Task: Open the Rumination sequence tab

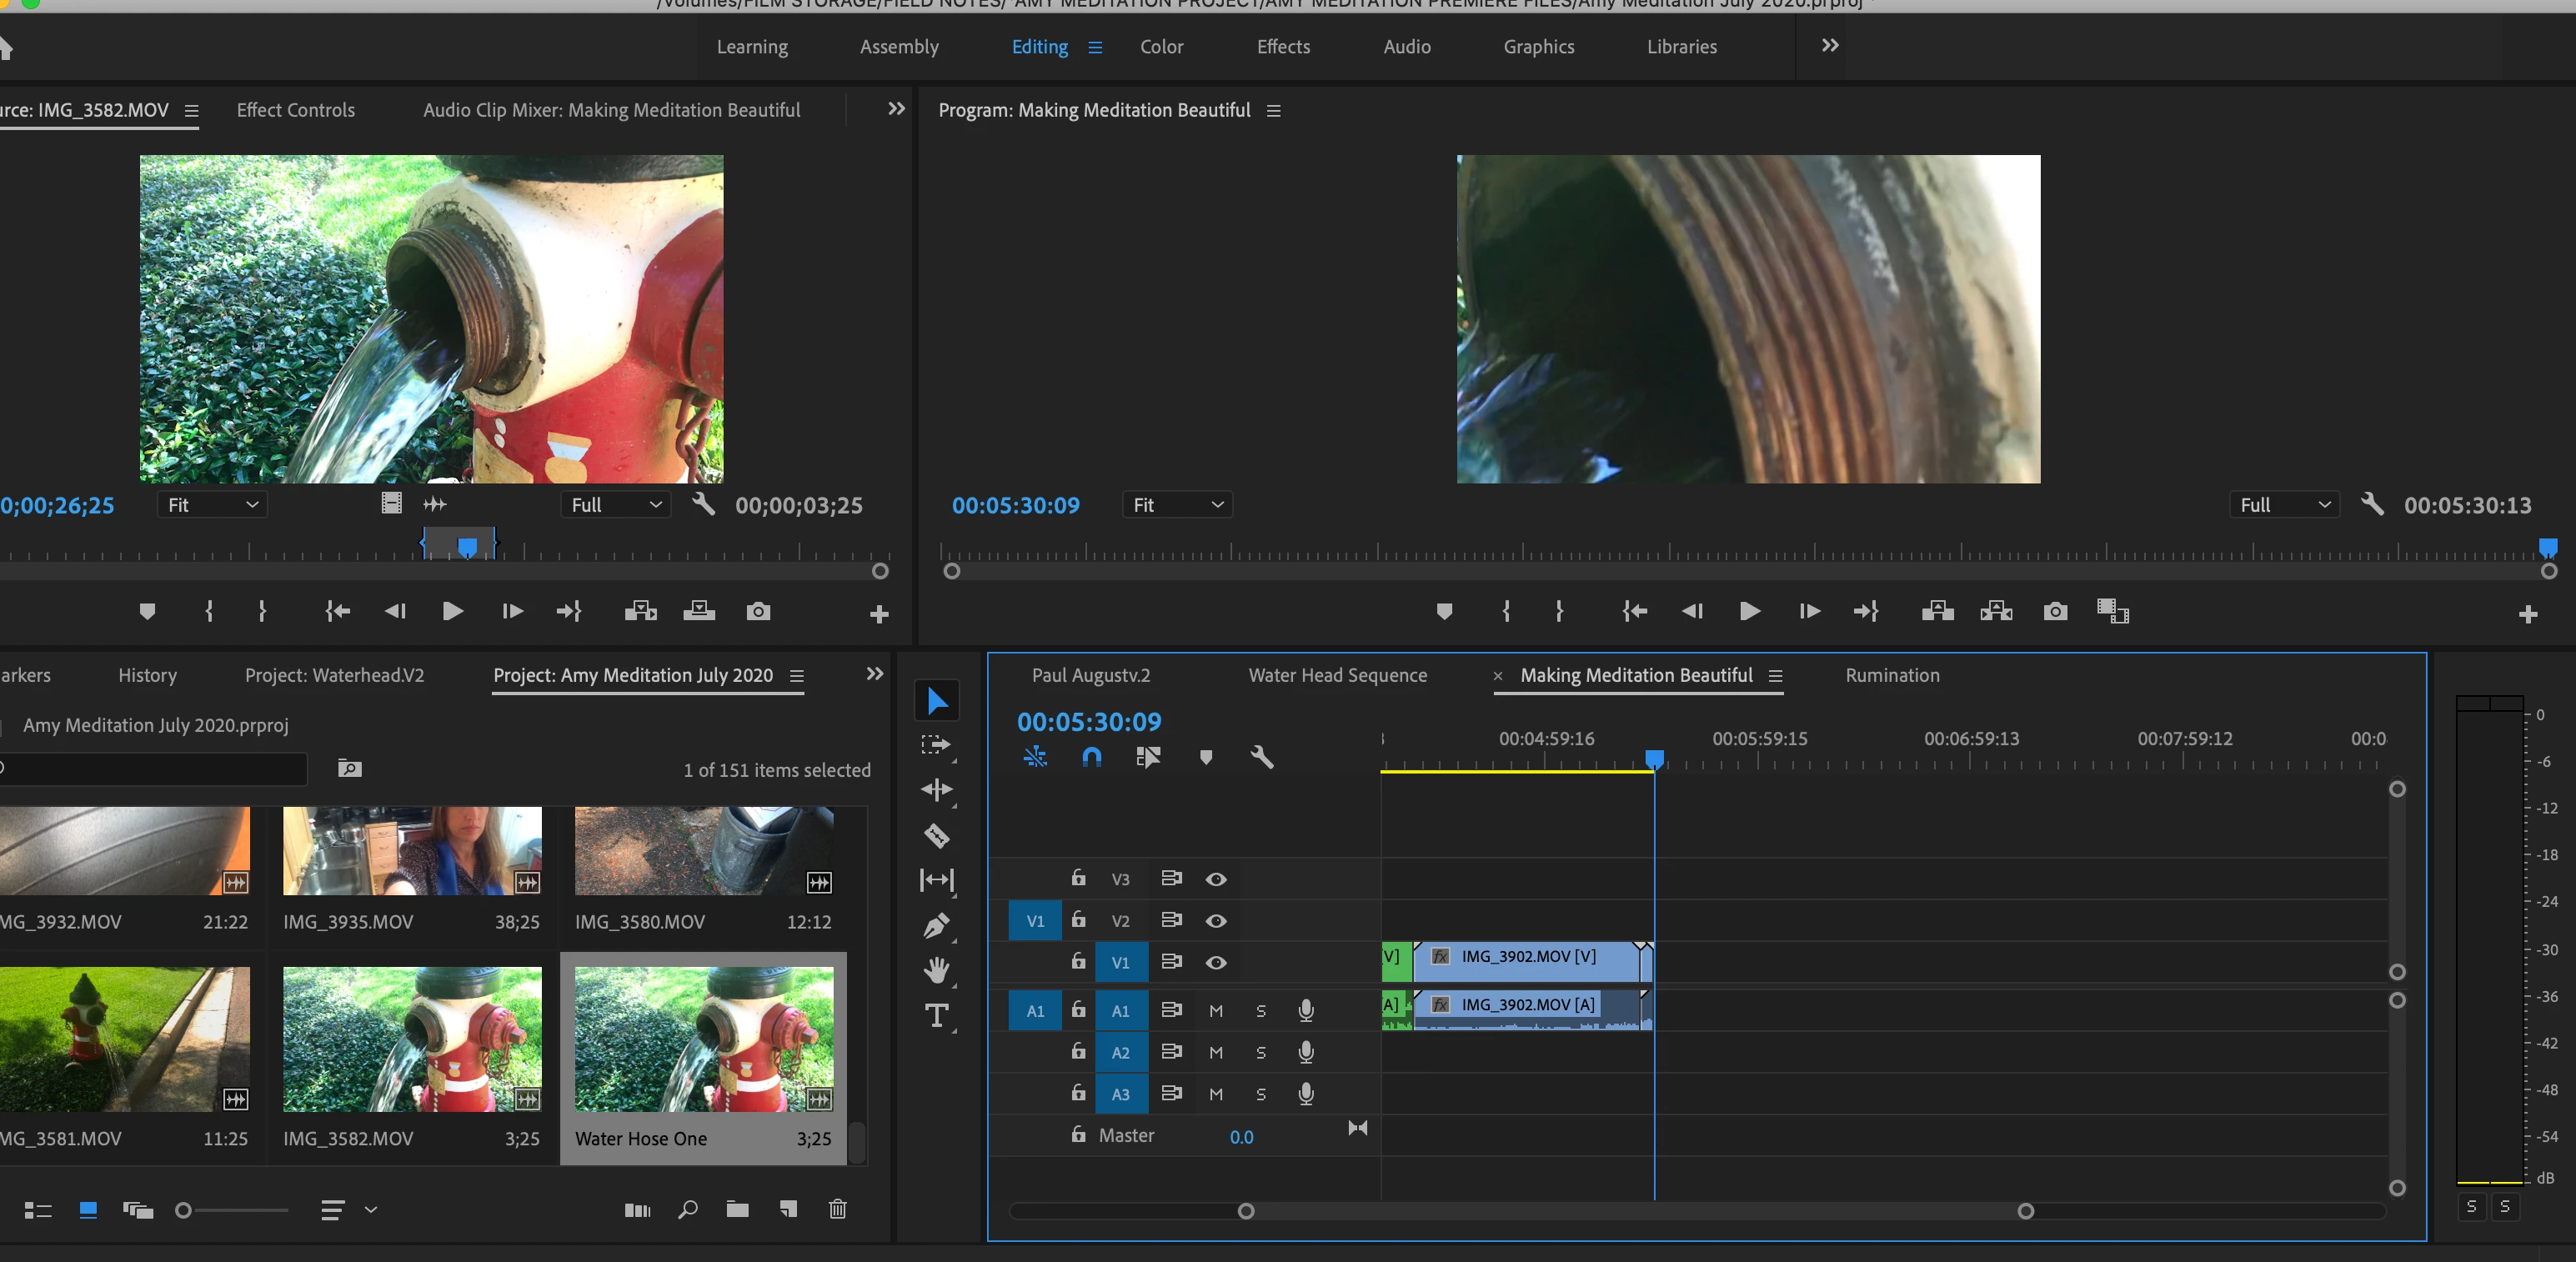Action: pyautogui.click(x=1892, y=675)
